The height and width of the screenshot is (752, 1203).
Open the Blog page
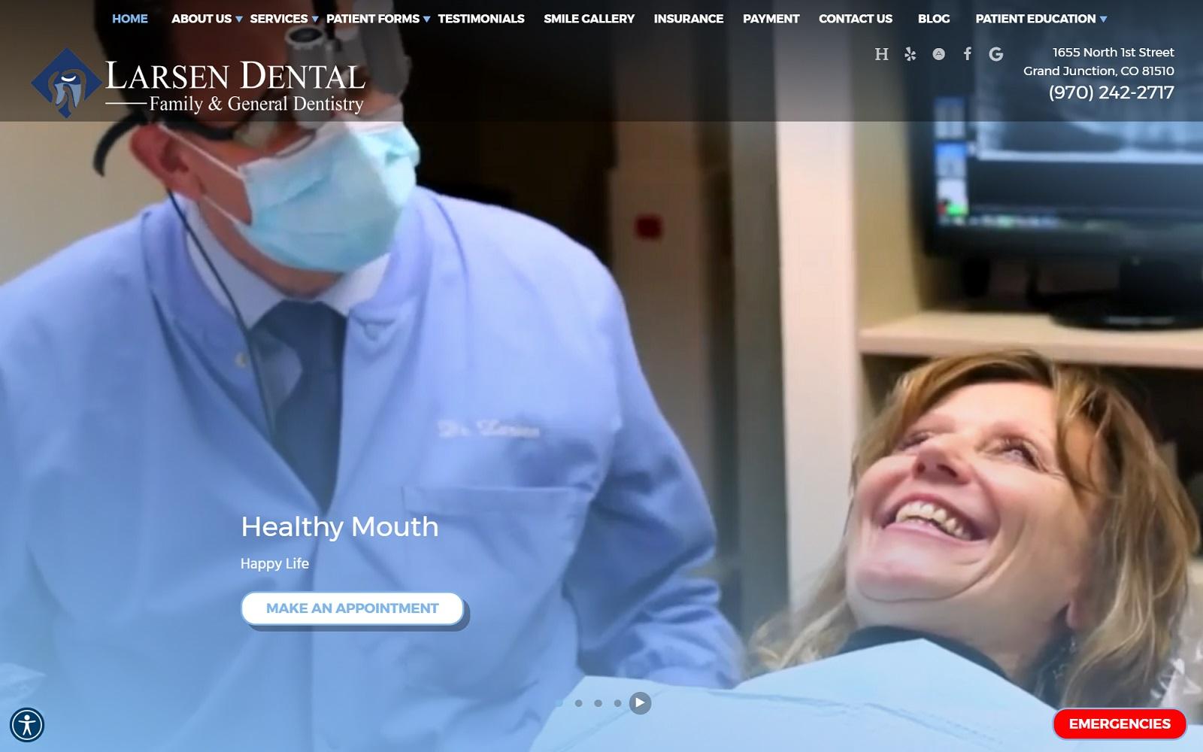click(x=934, y=19)
